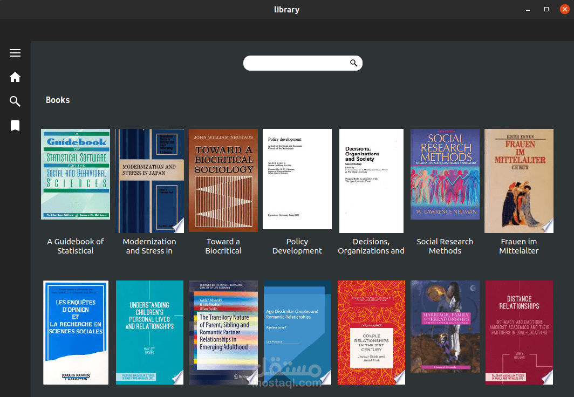Click the title 'Policy Development'
This screenshot has height=397, width=574.
point(297,247)
